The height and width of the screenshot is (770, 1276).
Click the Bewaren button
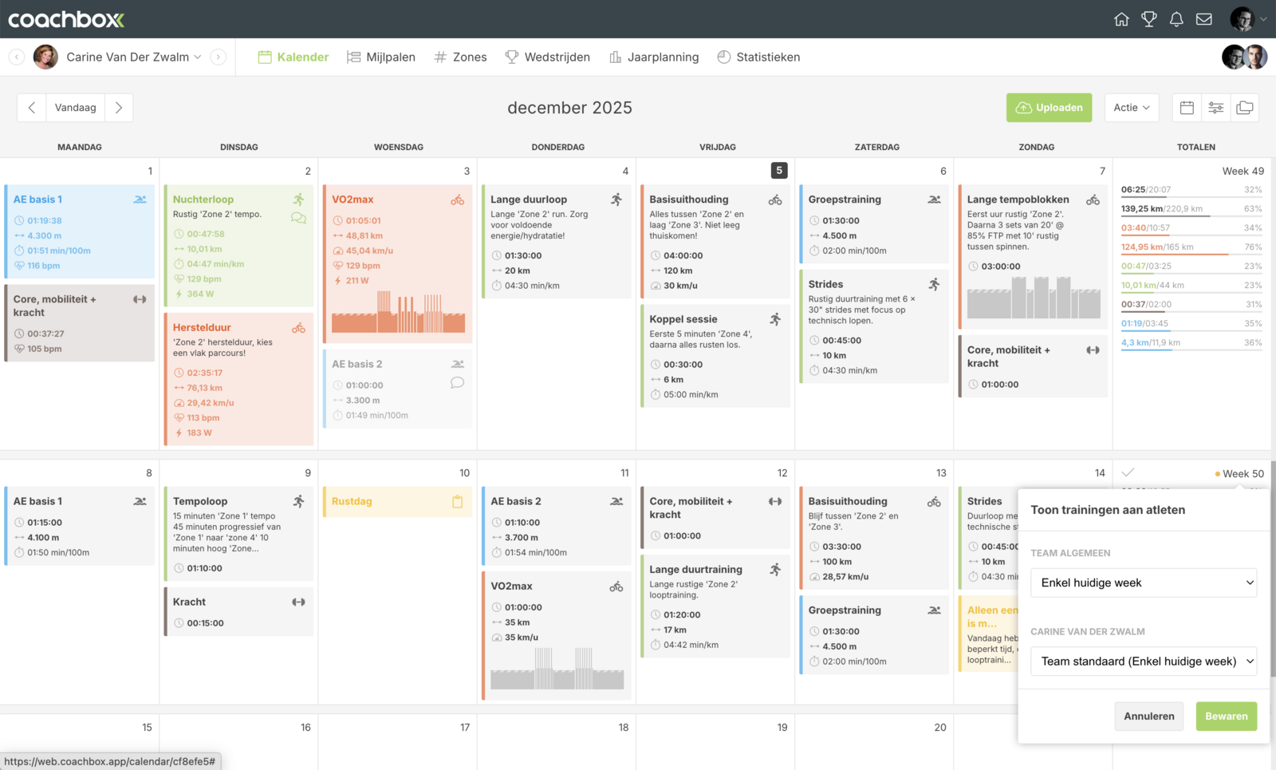(1226, 717)
